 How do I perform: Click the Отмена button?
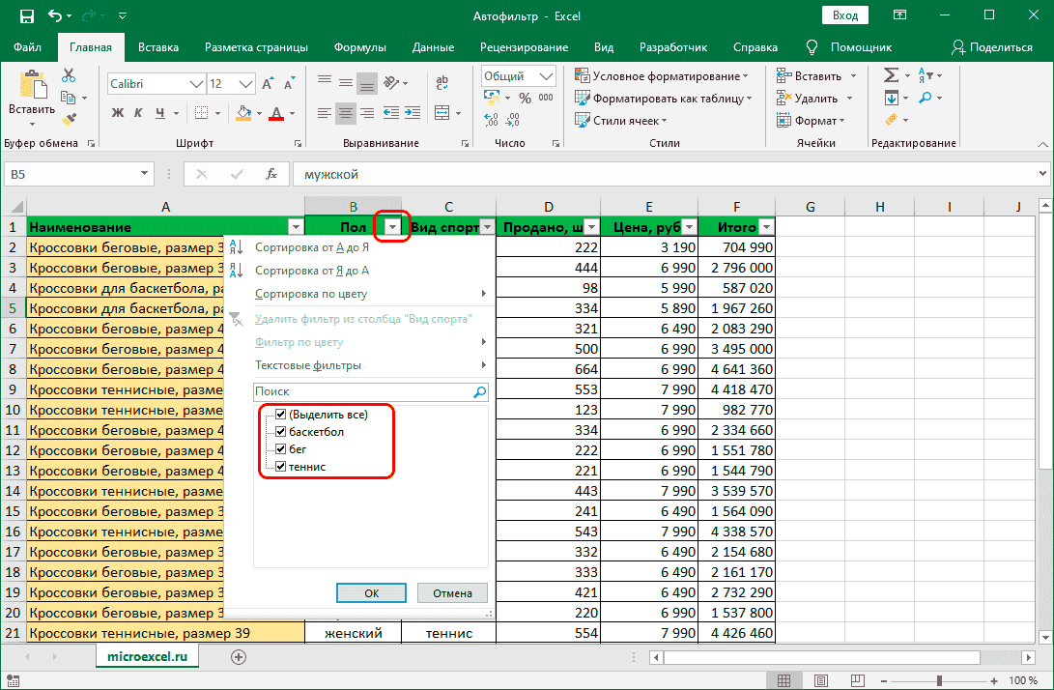452,593
